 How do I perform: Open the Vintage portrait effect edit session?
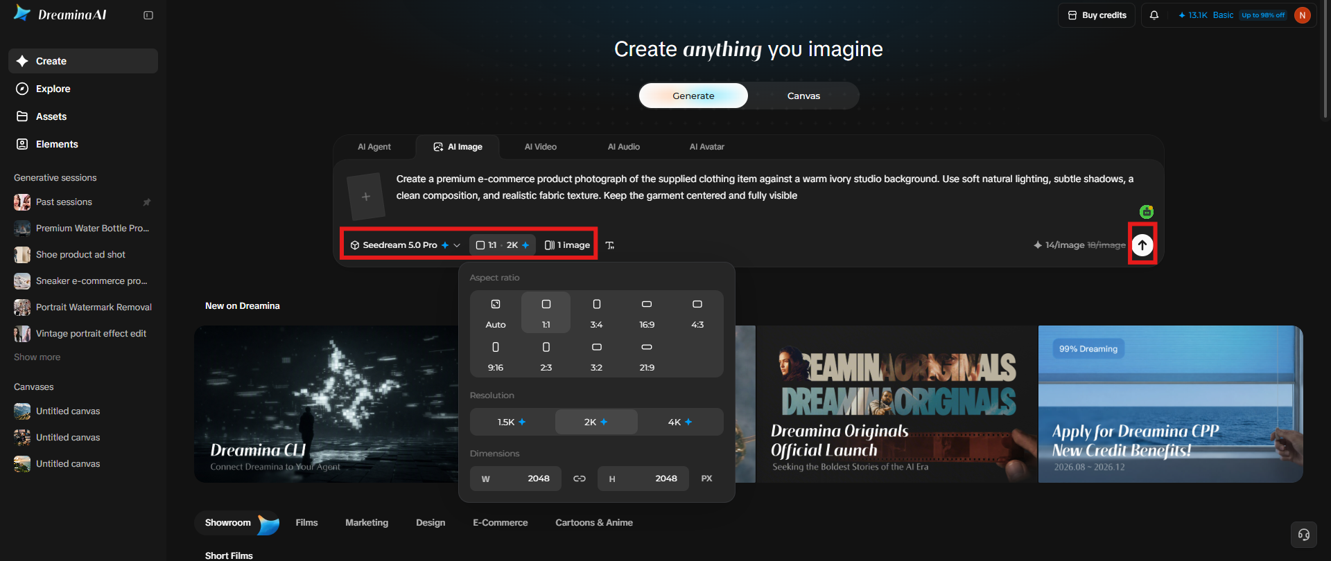[x=83, y=334]
